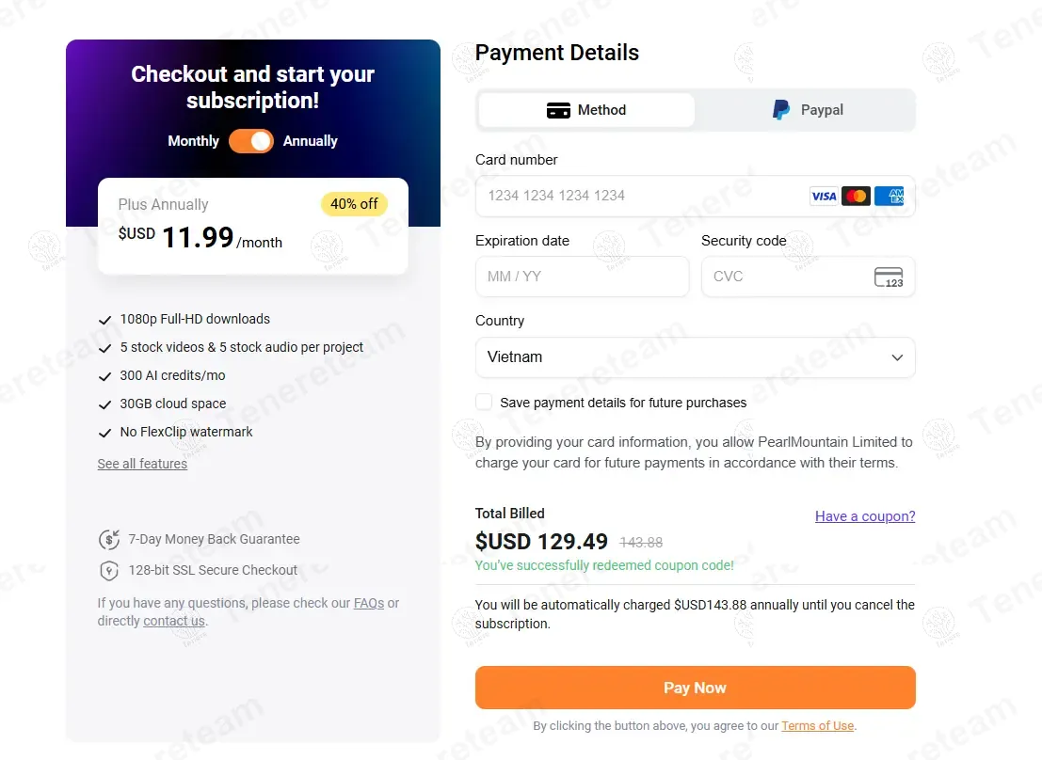Open the Terms of Use link
The image size is (1042, 760).
click(817, 726)
